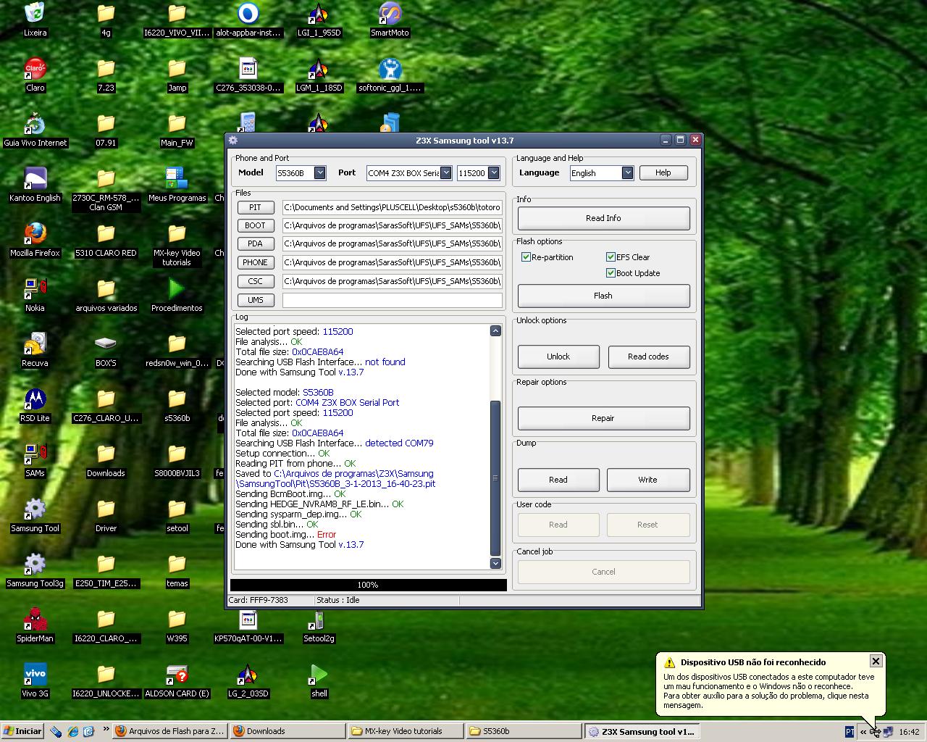
Task: Click the BOOT file button
Action: pyautogui.click(x=255, y=225)
